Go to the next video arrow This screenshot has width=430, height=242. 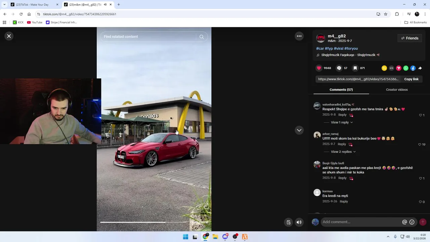click(299, 130)
